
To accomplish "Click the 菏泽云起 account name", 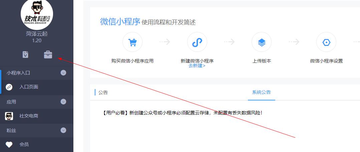I will coord(37,34).
